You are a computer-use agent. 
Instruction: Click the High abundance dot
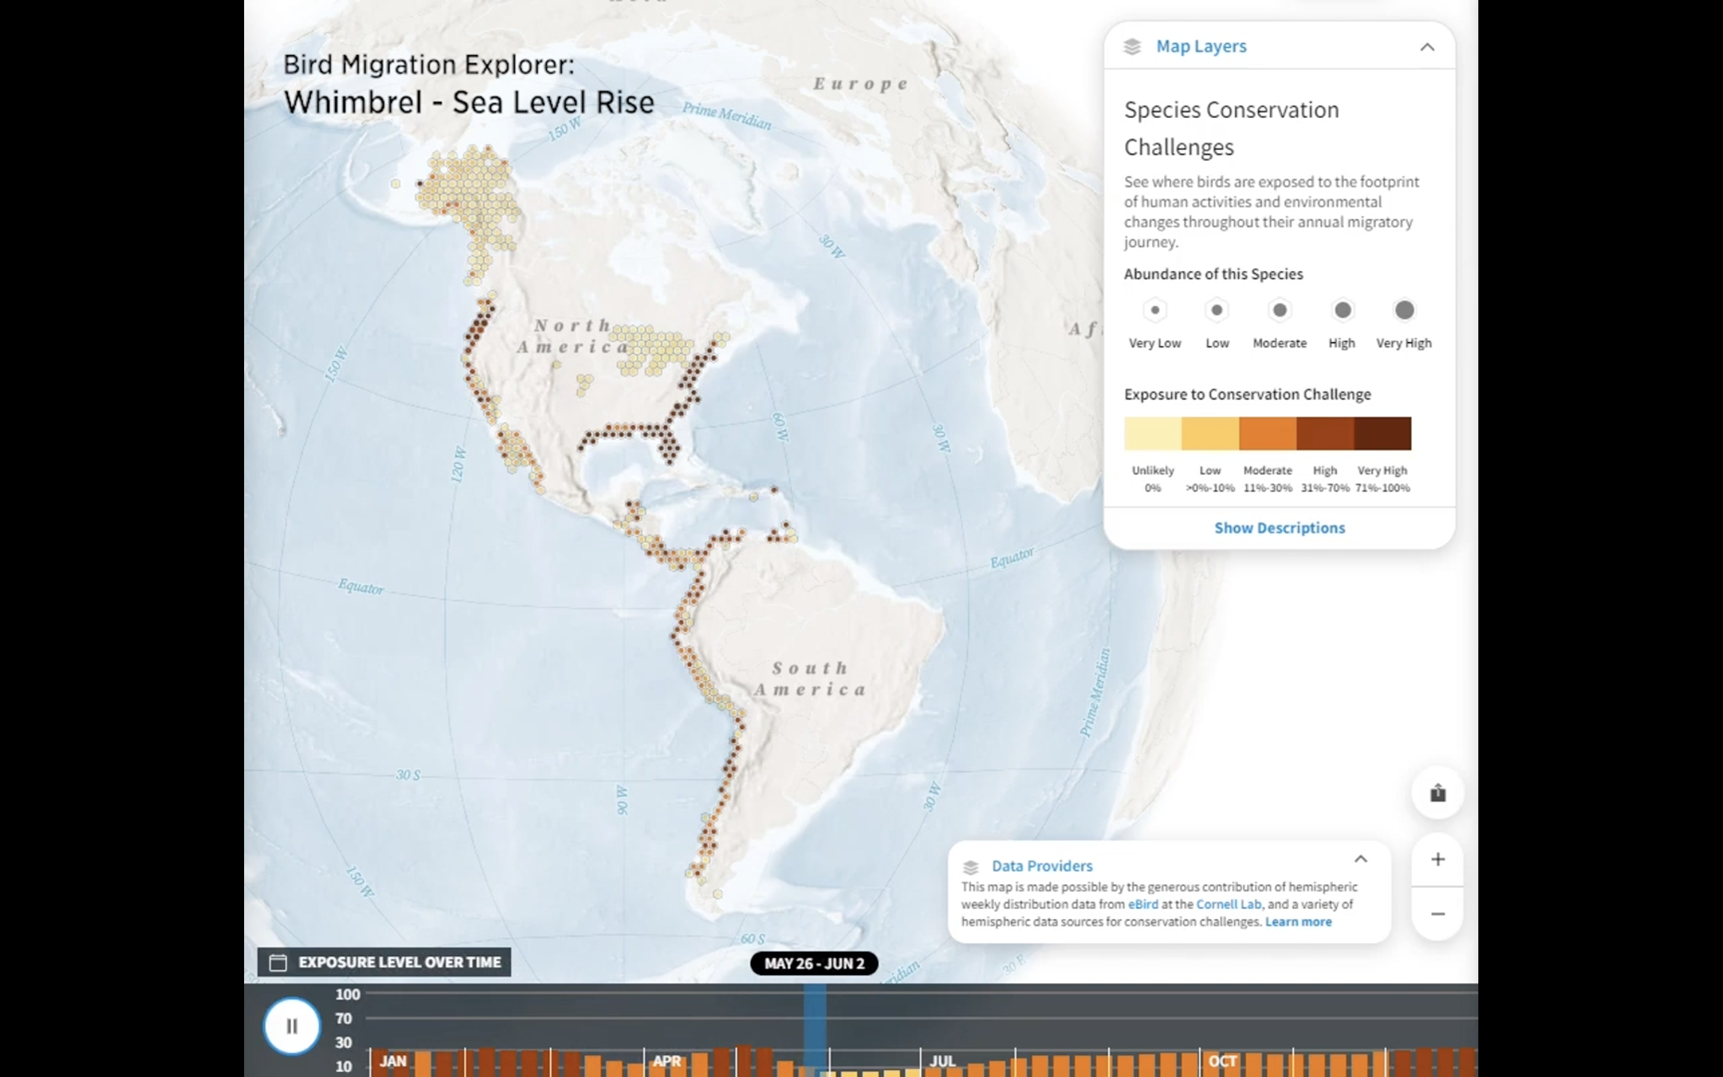tap(1342, 310)
